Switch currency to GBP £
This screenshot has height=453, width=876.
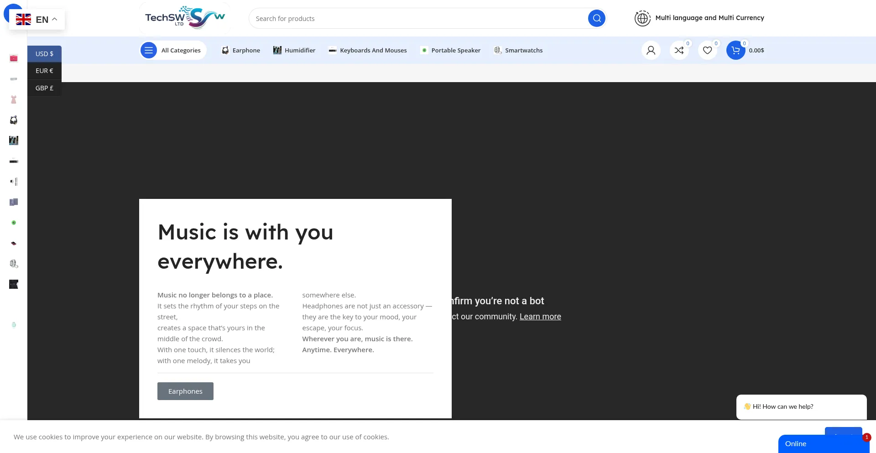click(x=44, y=88)
